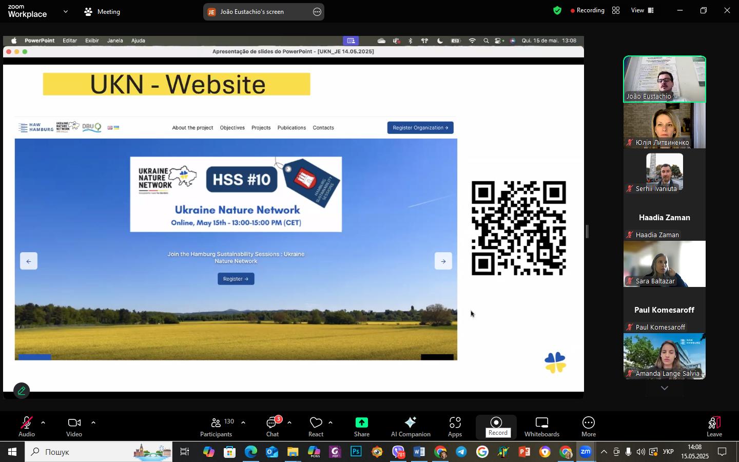This screenshot has width=739, height=462.
Task: Expand video options arrow next to Video
Action: click(x=93, y=423)
